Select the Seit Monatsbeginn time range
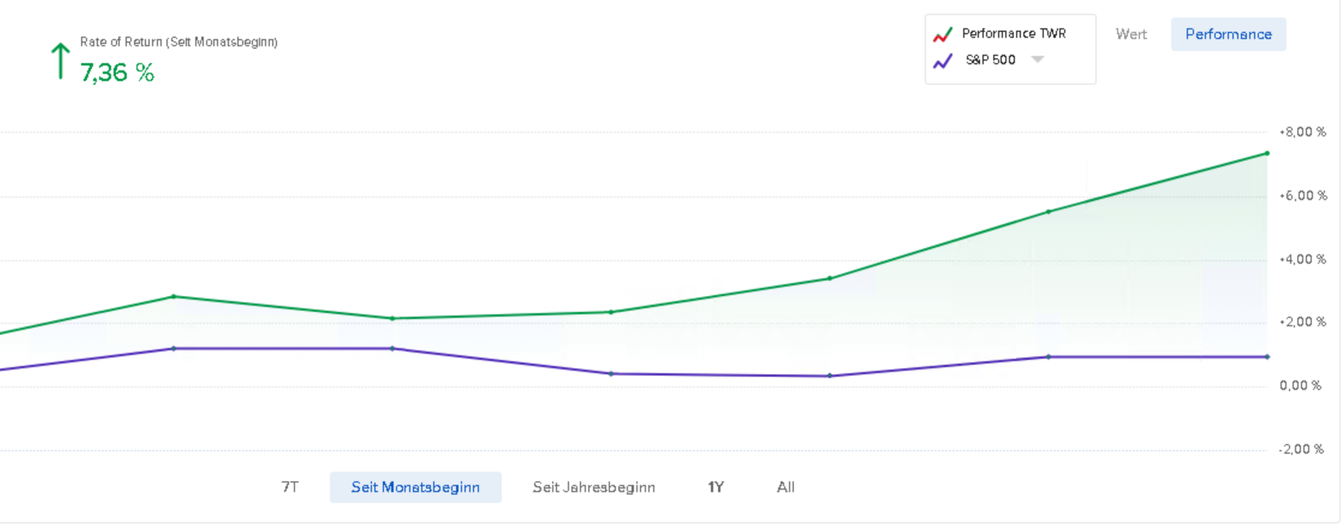 tap(415, 487)
